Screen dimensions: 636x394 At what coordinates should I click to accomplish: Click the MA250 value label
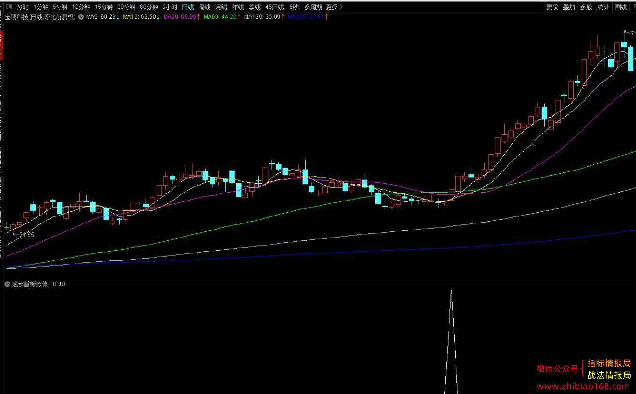[x=308, y=17]
